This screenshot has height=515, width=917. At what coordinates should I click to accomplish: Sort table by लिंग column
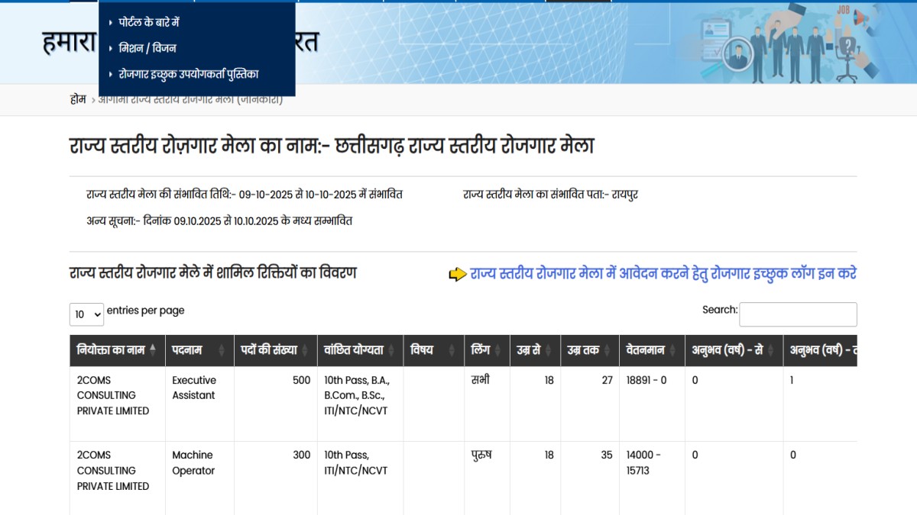pyautogui.click(x=487, y=350)
